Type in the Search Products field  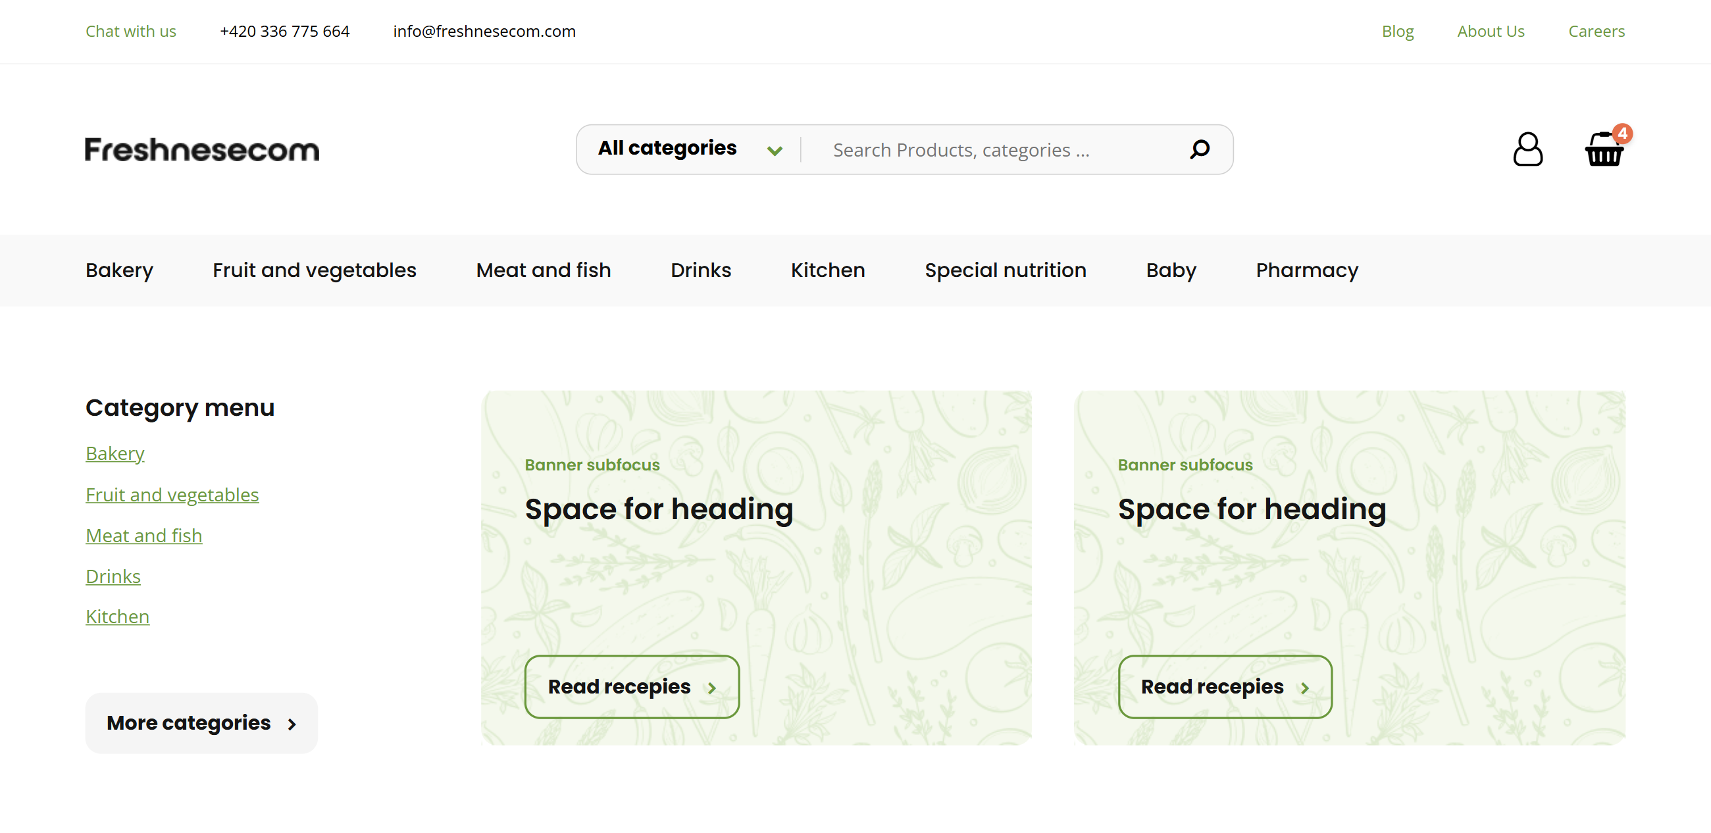[x=996, y=150]
